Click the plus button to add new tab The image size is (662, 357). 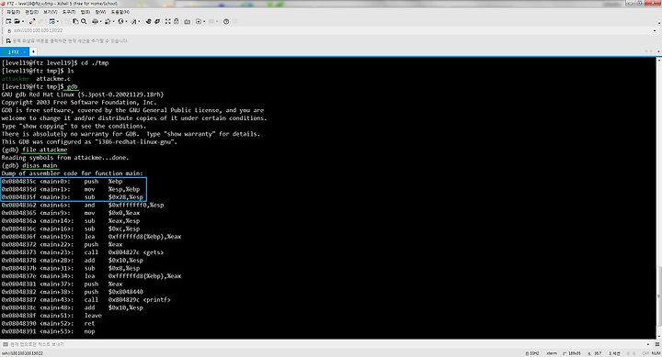[33, 51]
